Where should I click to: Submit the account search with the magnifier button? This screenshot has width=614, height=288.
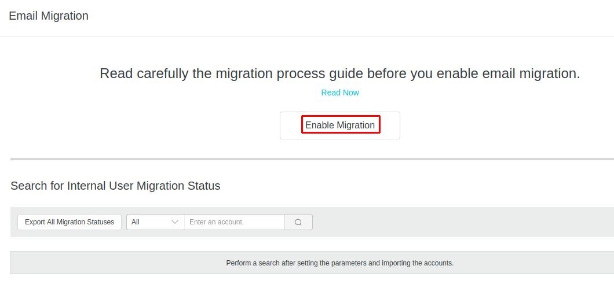pyautogui.click(x=298, y=222)
